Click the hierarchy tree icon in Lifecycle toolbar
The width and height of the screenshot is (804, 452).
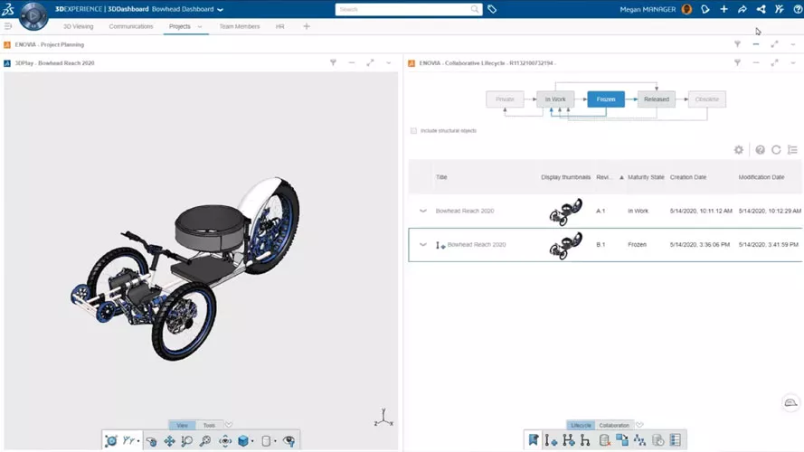click(639, 439)
